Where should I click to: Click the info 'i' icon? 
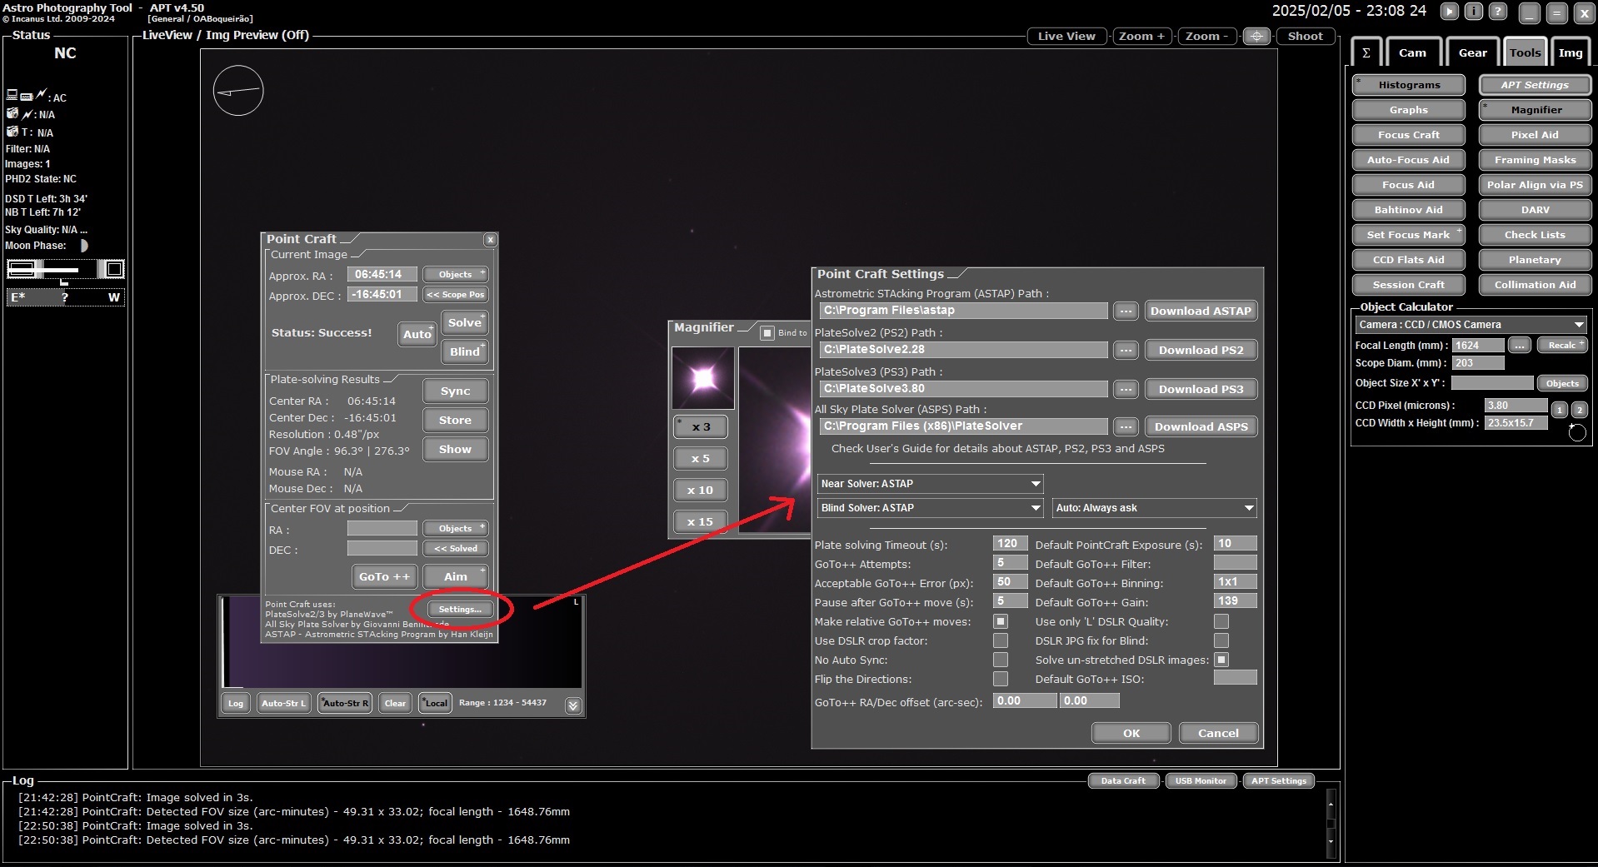coord(1474,12)
